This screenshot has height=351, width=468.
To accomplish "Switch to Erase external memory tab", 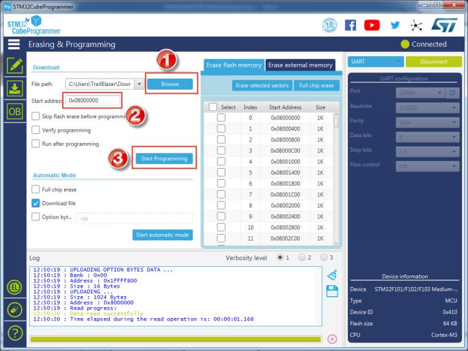I will click(x=300, y=65).
